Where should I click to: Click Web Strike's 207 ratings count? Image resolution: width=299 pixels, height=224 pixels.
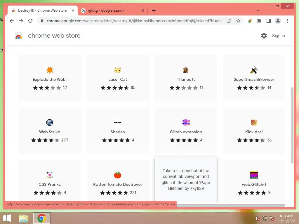[x=65, y=140]
